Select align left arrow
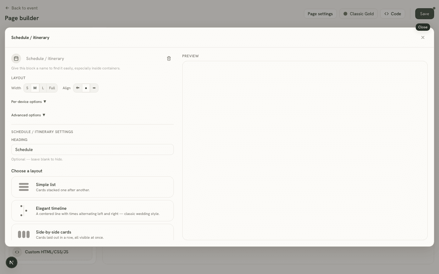The width and height of the screenshot is (439, 274). tap(78, 88)
